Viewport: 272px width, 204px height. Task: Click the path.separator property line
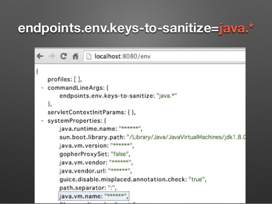coord(88,188)
